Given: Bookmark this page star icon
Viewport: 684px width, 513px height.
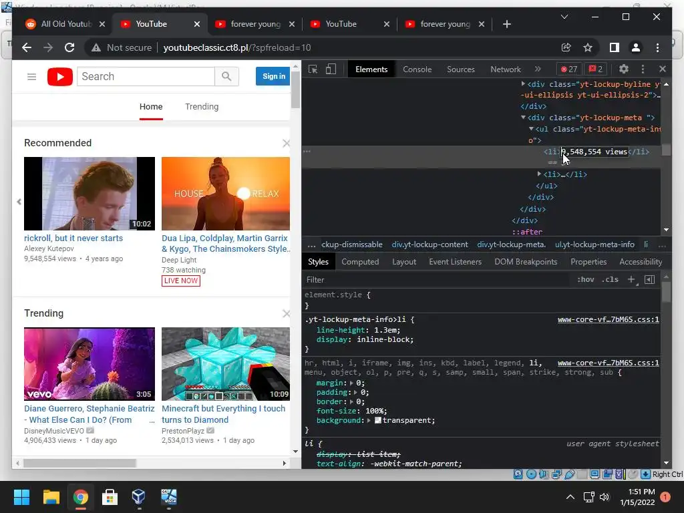Looking at the screenshot, I should click(588, 47).
